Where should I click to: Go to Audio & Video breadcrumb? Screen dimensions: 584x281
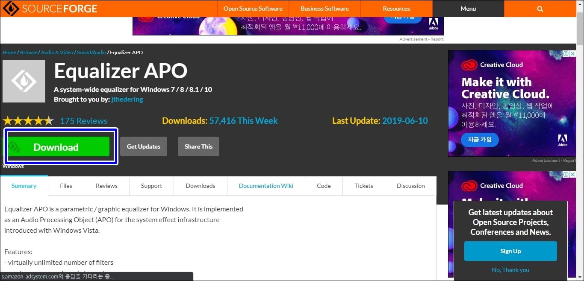coord(57,53)
